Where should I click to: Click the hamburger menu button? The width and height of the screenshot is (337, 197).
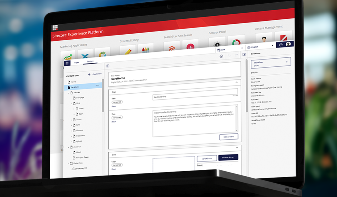pyautogui.click(x=67, y=63)
